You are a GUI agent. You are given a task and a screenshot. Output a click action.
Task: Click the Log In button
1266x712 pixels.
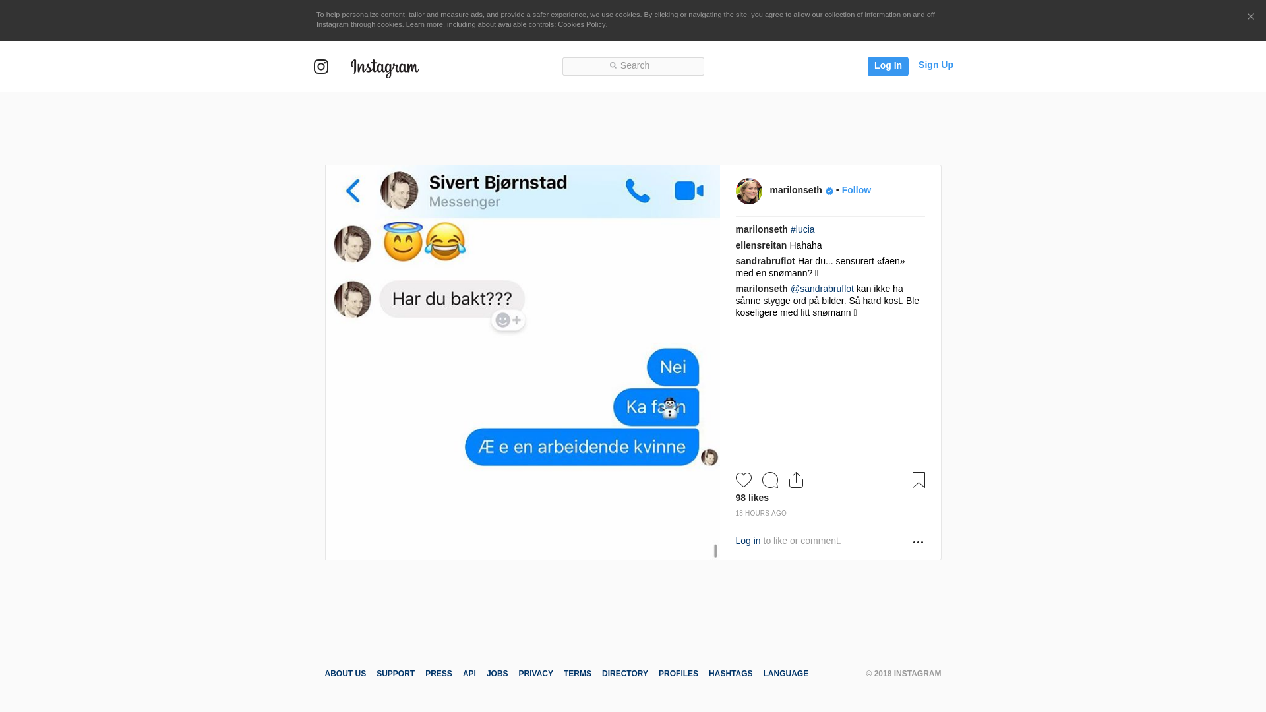[888, 67]
